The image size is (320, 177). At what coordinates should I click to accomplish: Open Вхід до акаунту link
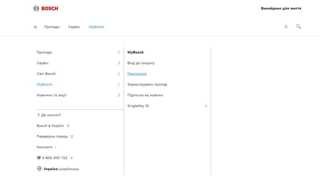coord(141,63)
